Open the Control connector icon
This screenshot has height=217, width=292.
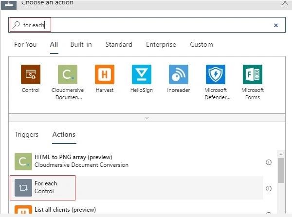(x=31, y=74)
